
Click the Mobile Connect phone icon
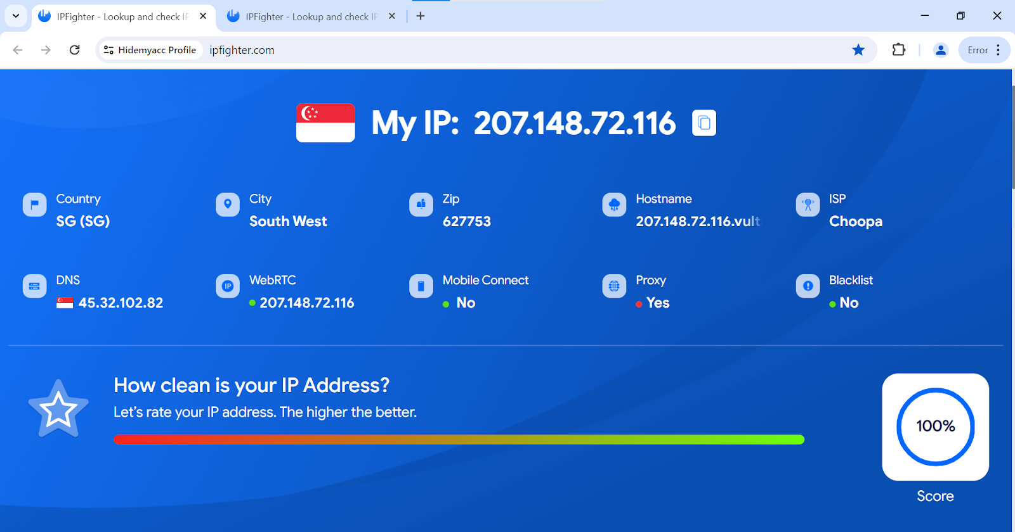click(421, 286)
